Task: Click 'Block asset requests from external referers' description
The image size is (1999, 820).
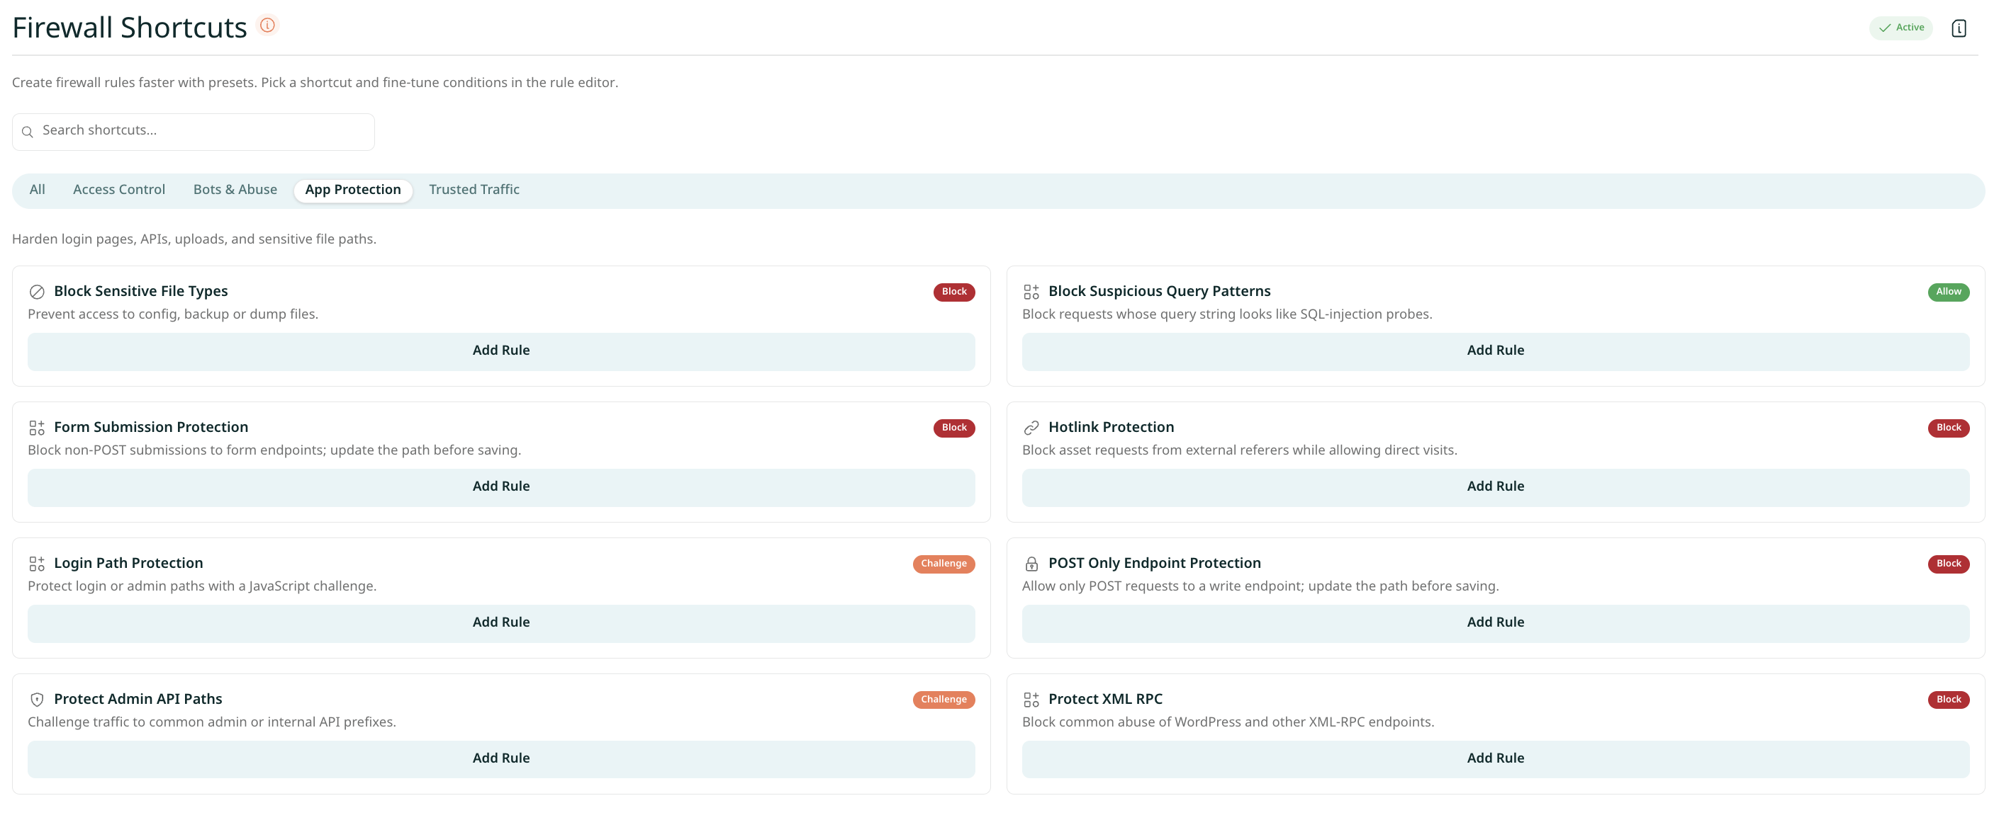Action: 1239,450
